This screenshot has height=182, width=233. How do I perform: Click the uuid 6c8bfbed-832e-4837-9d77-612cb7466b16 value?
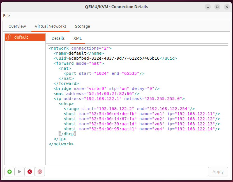pyautogui.click(x=114, y=58)
